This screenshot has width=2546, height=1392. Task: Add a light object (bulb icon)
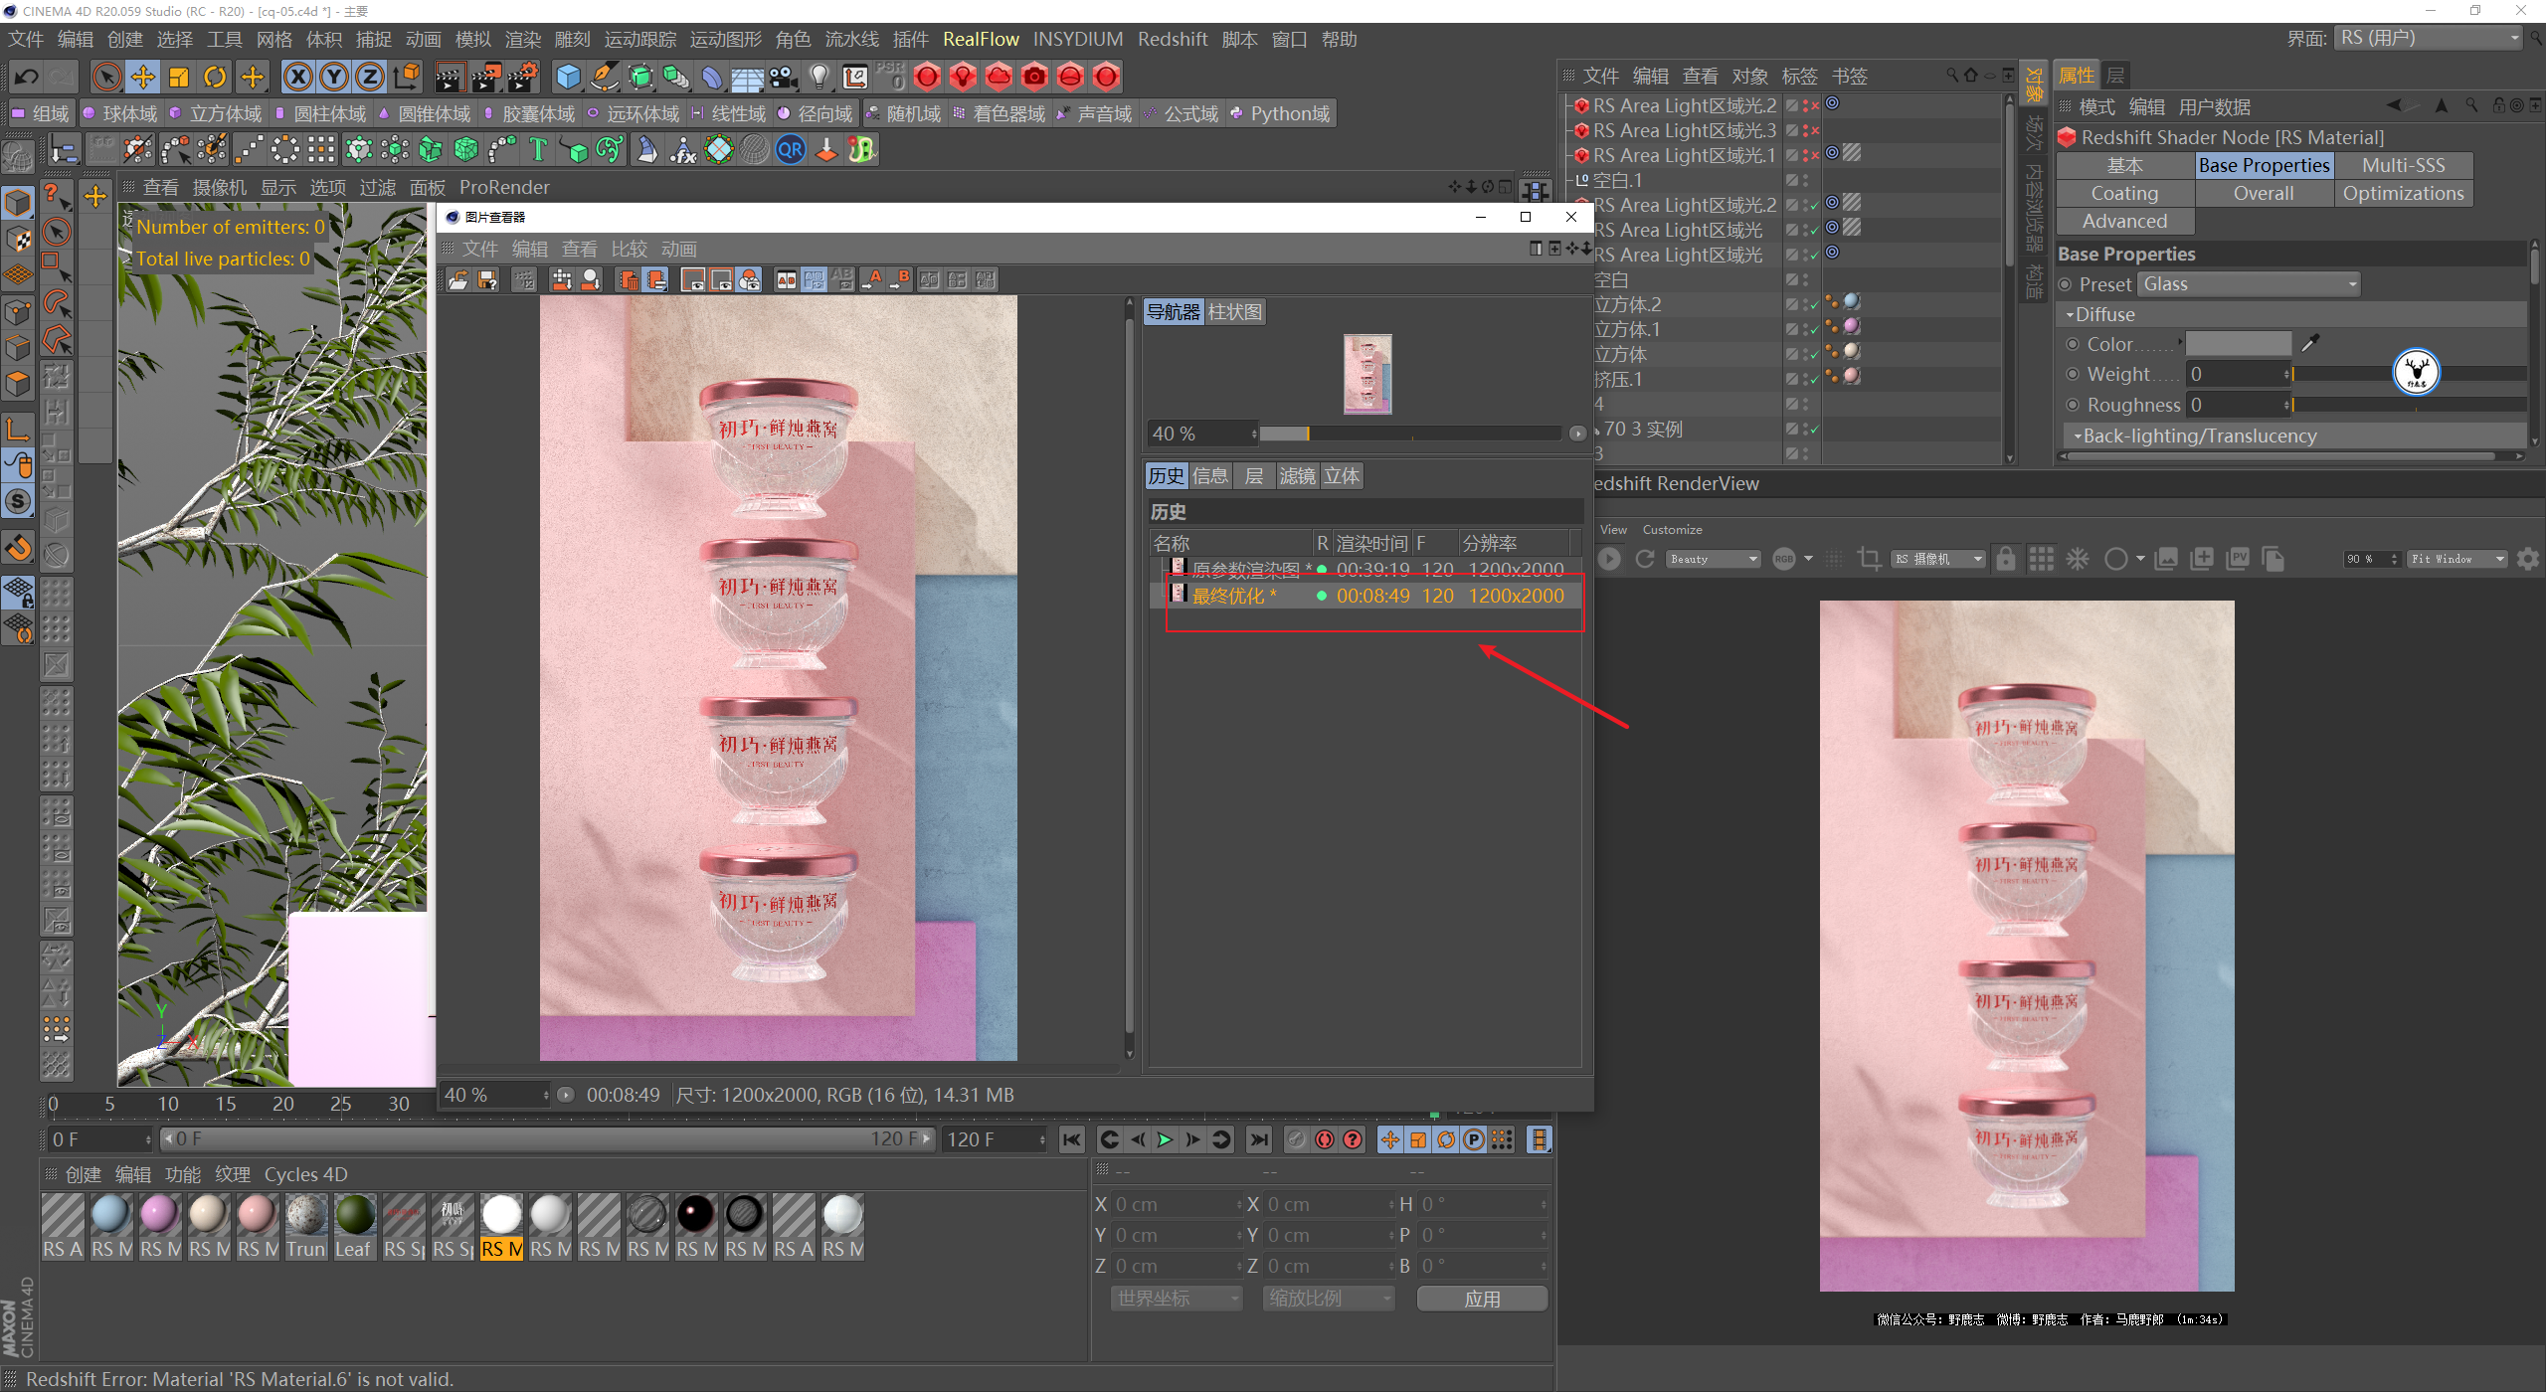[x=819, y=77]
